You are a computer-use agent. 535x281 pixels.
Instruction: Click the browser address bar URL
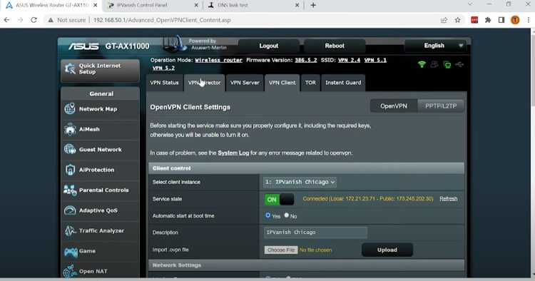point(162,20)
